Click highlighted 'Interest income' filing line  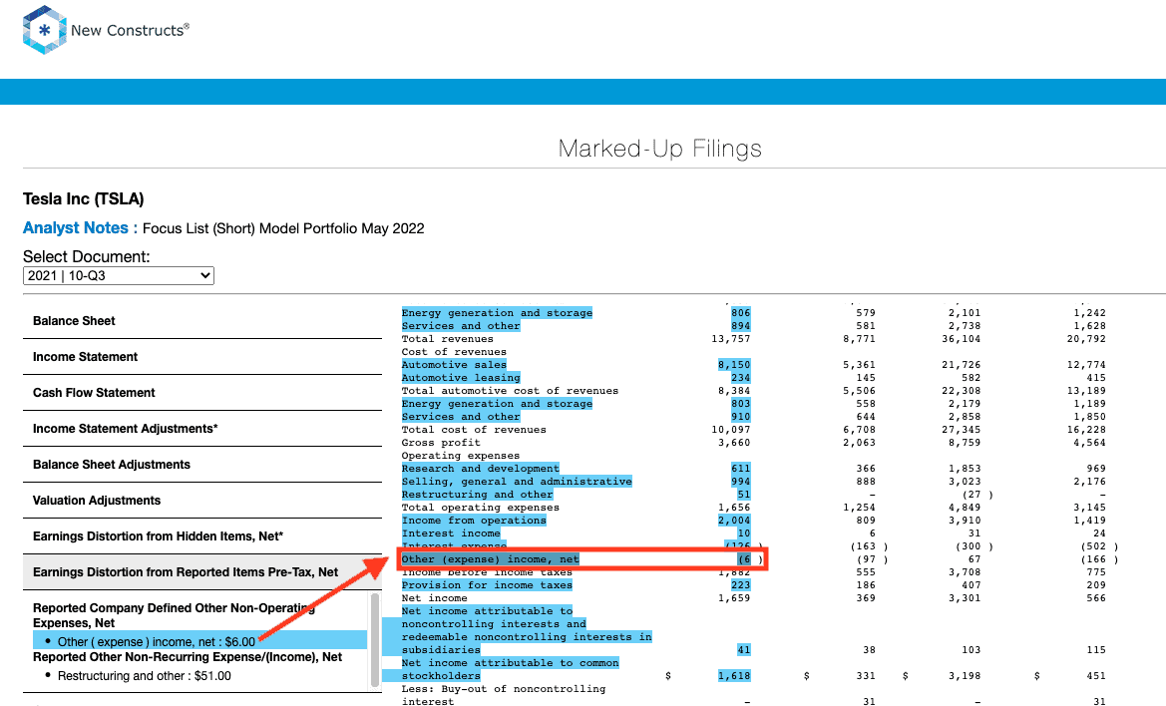tap(451, 533)
